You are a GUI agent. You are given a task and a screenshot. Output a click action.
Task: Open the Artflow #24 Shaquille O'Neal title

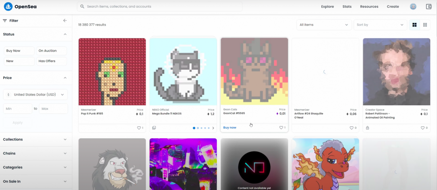tap(308, 116)
